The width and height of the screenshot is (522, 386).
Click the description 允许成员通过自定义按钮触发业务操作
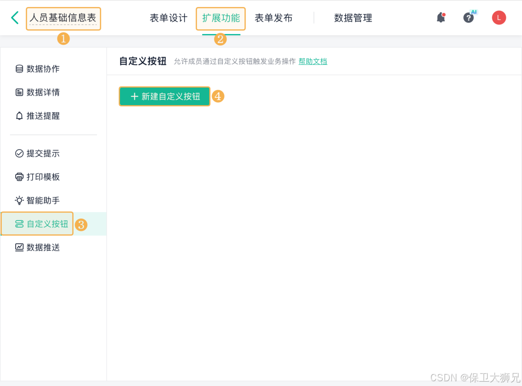[234, 61]
